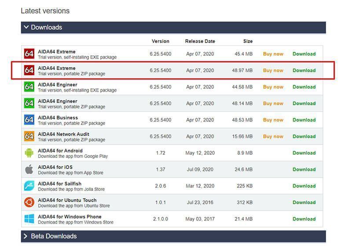This screenshot has width=352, height=252.
Task: Click the Android robot icon
Action: (x=29, y=153)
